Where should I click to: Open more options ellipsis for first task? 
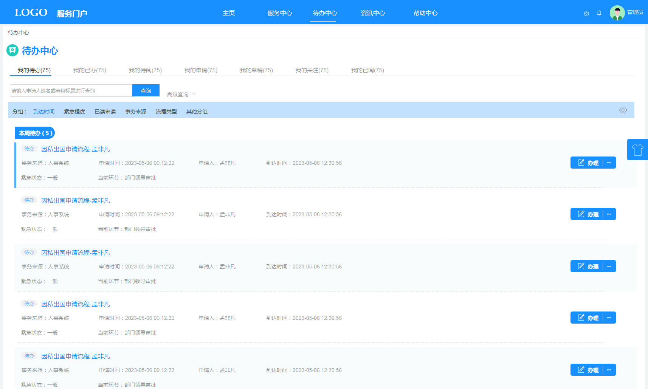609,163
